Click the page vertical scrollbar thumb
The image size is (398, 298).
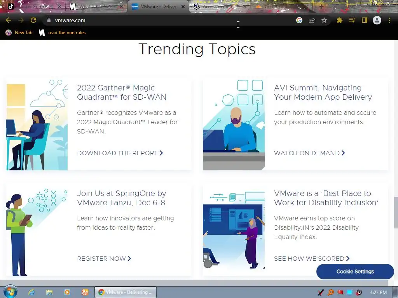pos(396,212)
